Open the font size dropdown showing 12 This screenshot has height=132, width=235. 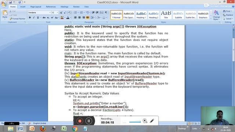coord(57,12)
